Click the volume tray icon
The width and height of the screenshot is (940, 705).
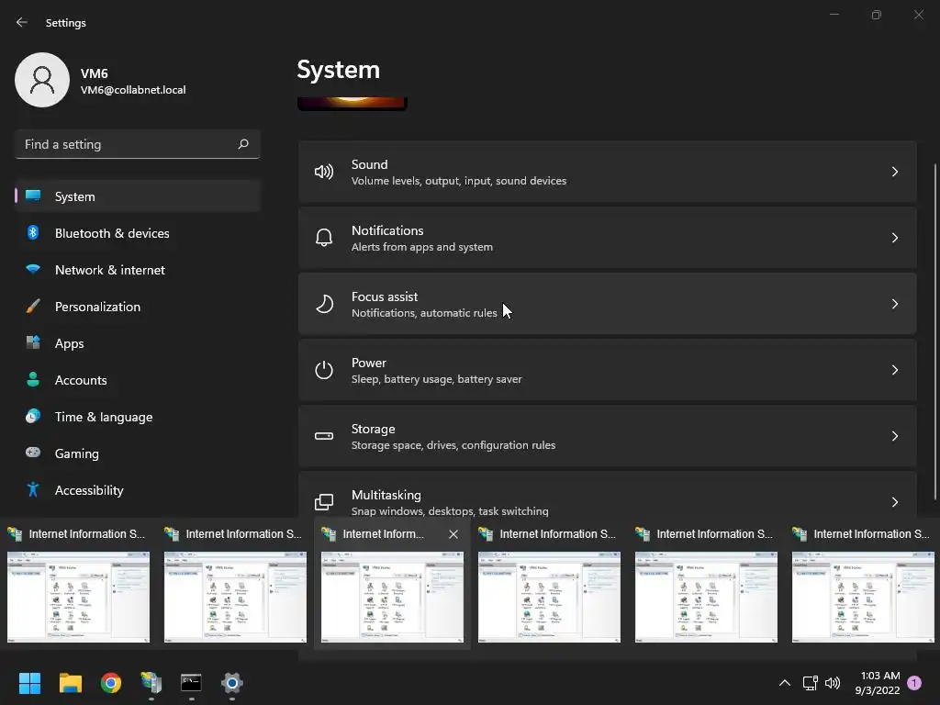click(833, 683)
